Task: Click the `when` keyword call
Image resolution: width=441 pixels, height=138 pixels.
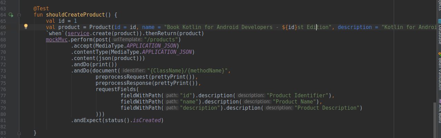Action: 55,33
